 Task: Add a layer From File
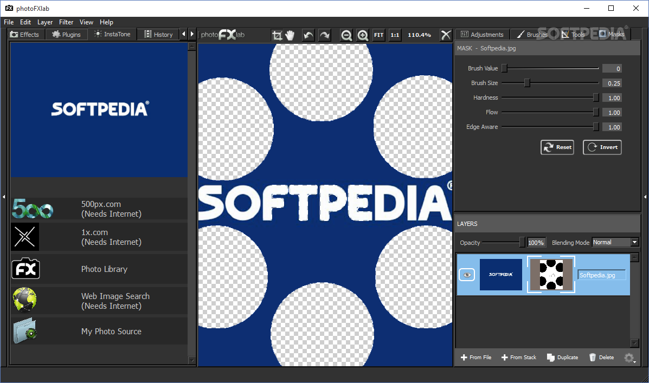[476, 358]
